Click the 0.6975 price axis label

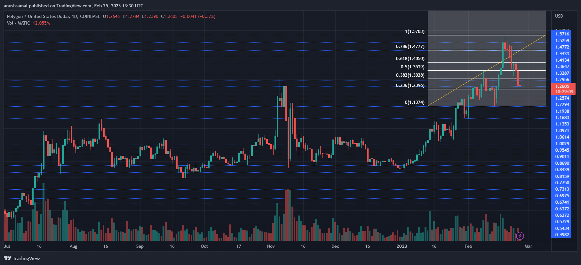click(562, 196)
